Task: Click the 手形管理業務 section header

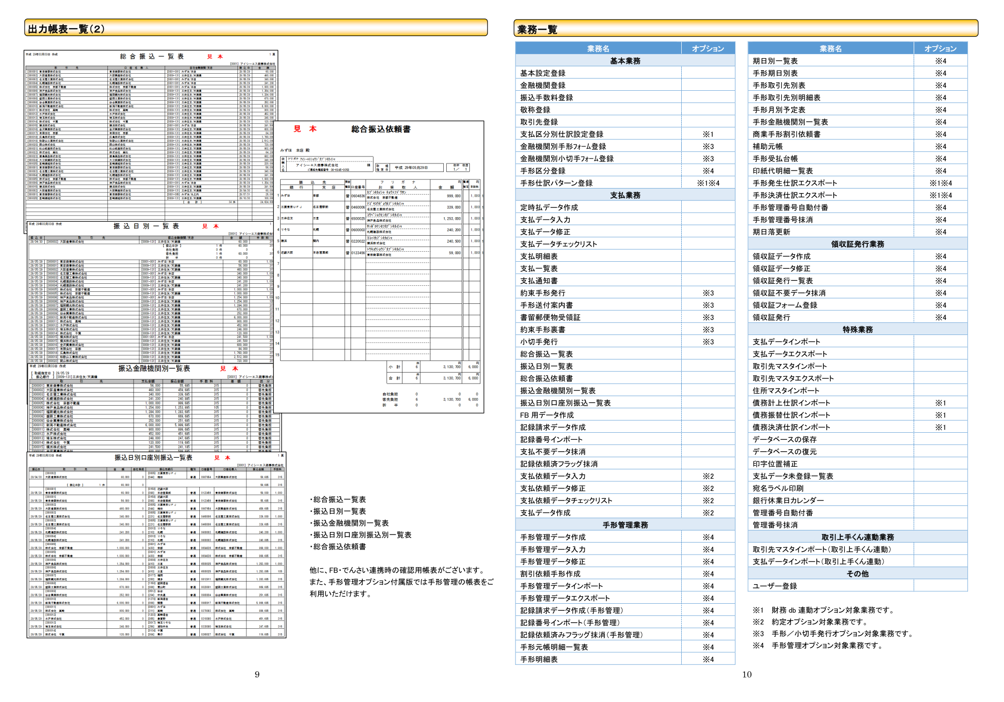Action: pyautogui.click(x=625, y=525)
